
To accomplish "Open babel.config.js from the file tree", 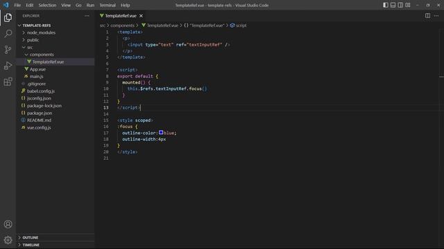I will tap(55, 91).
